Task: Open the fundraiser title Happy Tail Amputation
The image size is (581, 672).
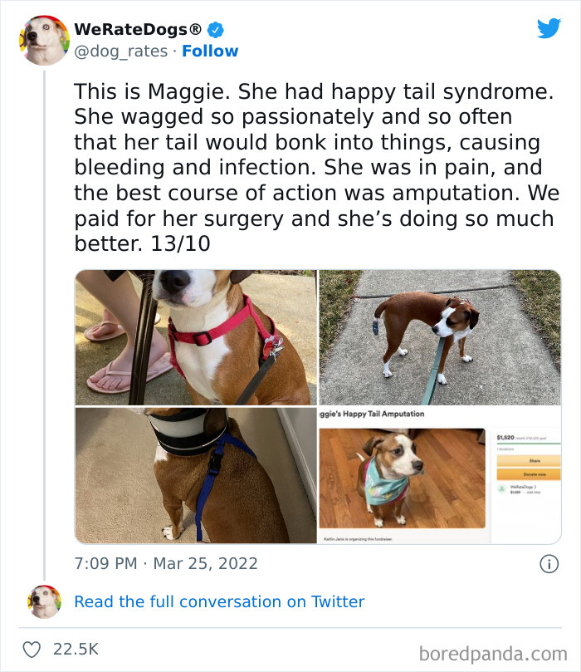Action: [x=373, y=412]
